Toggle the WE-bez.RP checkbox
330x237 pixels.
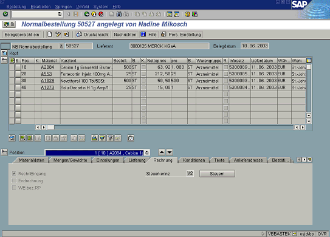pos(14,188)
